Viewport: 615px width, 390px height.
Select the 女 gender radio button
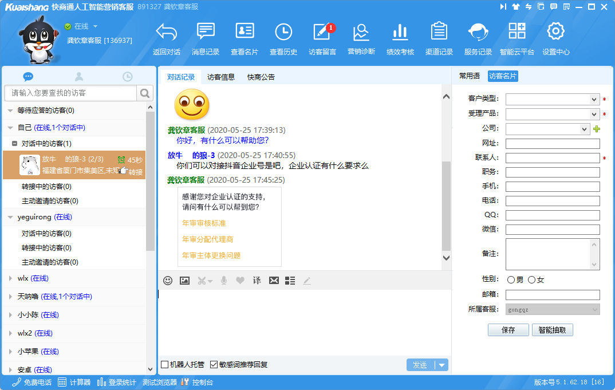point(531,280)
